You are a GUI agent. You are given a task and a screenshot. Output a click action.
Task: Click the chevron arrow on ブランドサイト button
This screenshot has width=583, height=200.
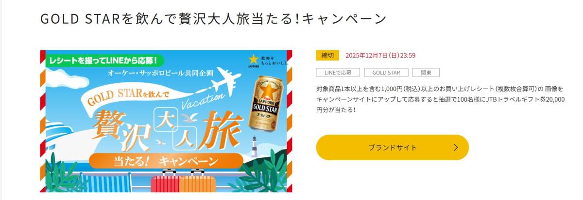click(x=455, y=148)
